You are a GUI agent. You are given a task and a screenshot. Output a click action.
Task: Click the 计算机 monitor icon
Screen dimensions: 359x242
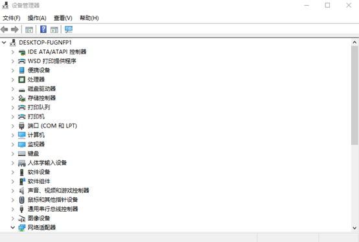[x=22, y=135]
